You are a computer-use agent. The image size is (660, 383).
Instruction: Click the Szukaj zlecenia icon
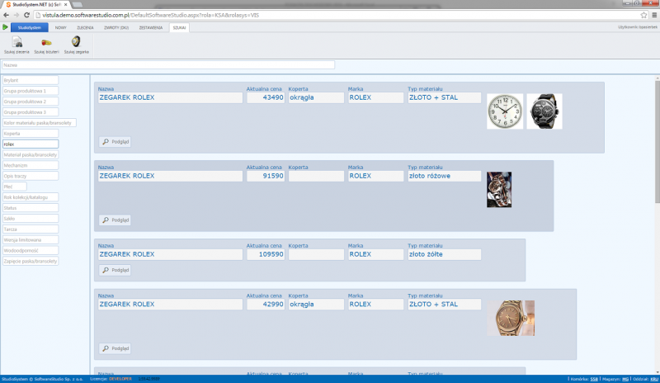(17, 42)
